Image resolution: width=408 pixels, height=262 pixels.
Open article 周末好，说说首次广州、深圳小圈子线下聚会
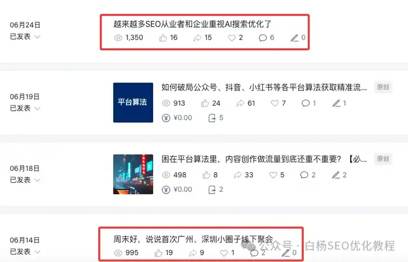[193, 239]
